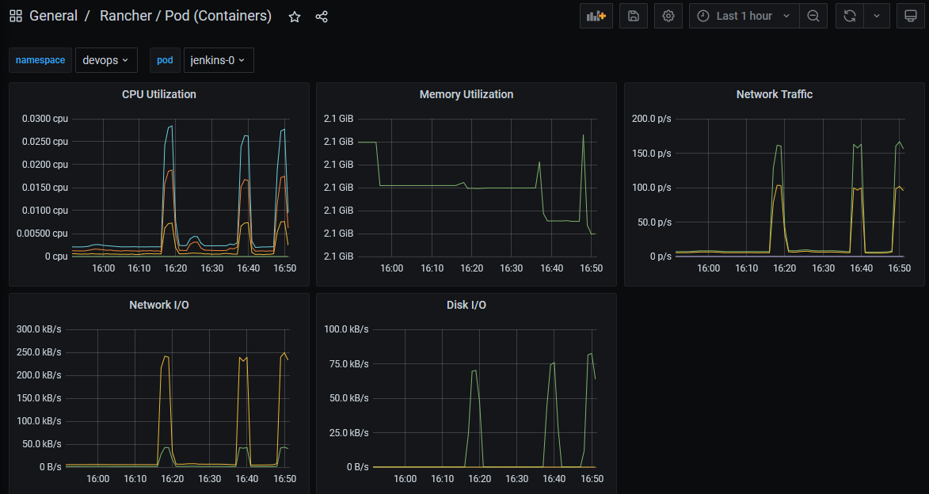Image resolution: width=929 pixels, height=494 pixels.
Task: Click 0.0250 cpu axis label
Action: pos(45,142)
